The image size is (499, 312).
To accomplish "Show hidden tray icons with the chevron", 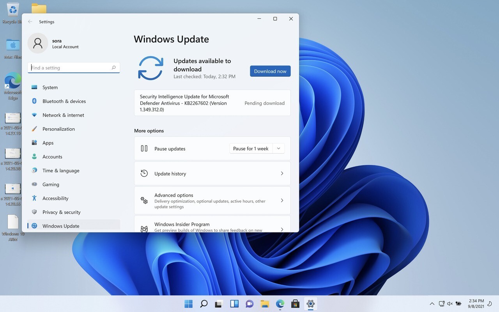I will [432, 303].
